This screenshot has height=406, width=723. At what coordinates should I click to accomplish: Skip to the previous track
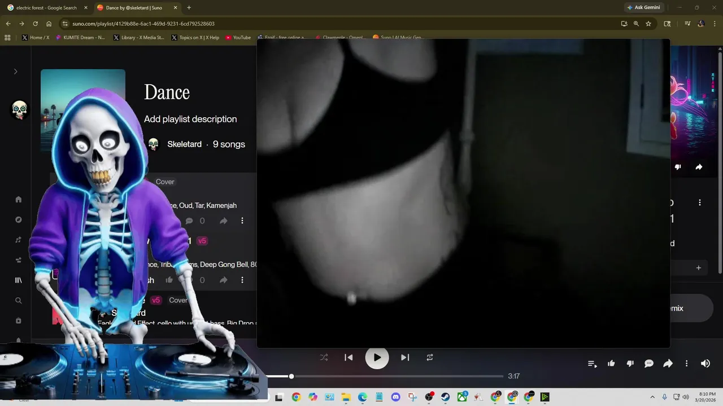pos(349,358)
